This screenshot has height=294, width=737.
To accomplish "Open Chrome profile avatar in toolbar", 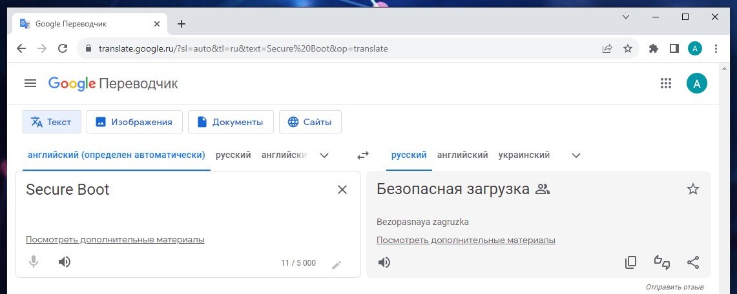I will (x=695, y=48).
